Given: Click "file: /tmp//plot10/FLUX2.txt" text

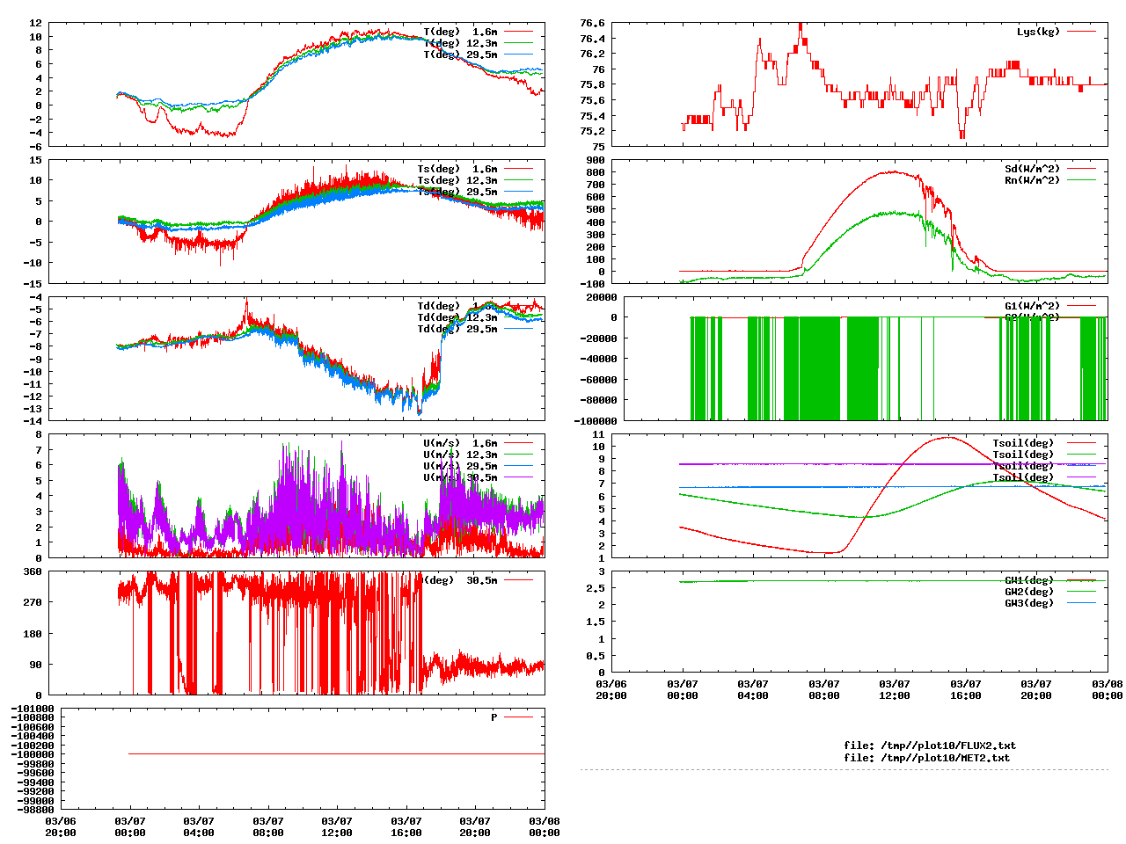Looking at the screenshot, I should (x=930, y=746).
